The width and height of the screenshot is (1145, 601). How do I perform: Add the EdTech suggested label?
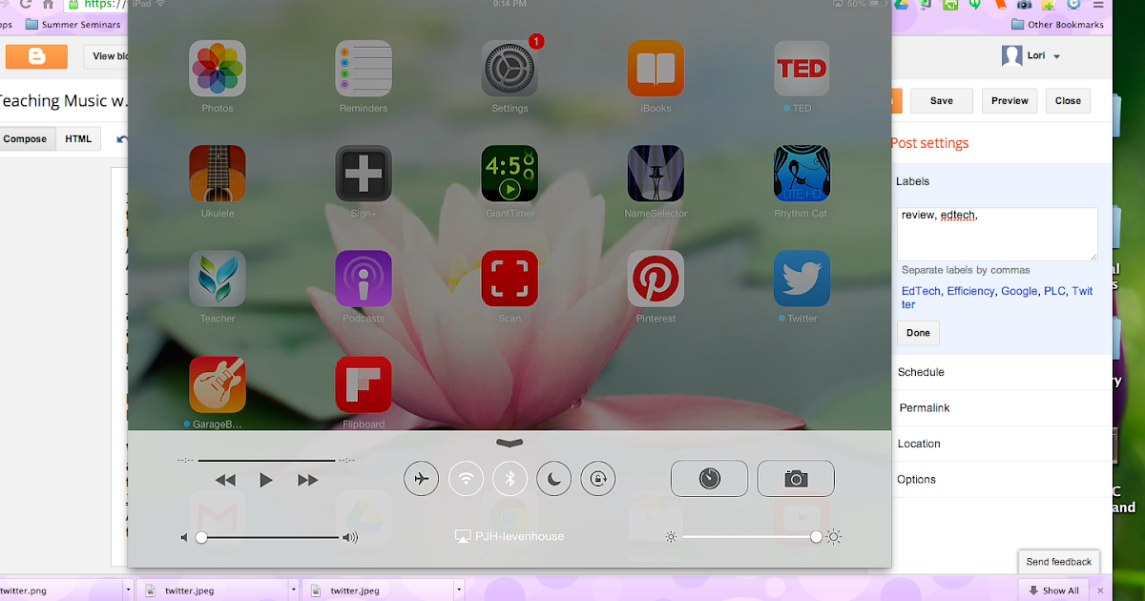(x=921, y=291)
